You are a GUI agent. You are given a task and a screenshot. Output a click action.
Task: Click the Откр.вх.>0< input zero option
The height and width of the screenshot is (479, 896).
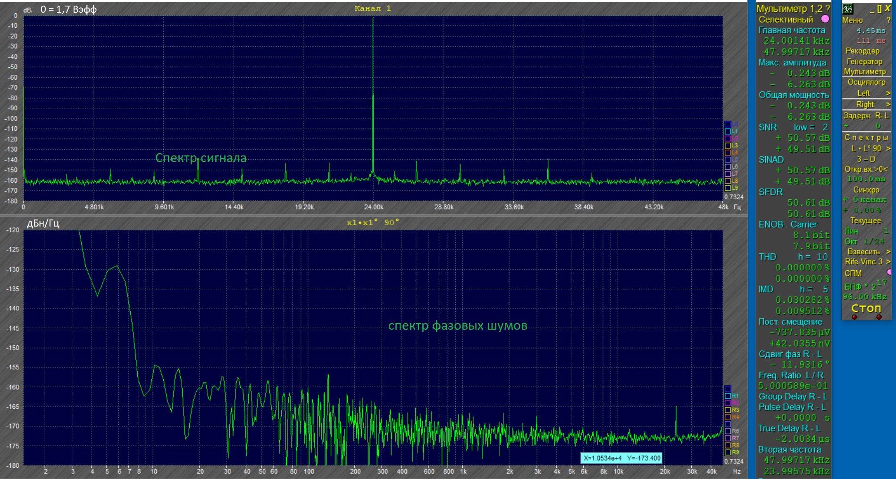pos(866,169)
